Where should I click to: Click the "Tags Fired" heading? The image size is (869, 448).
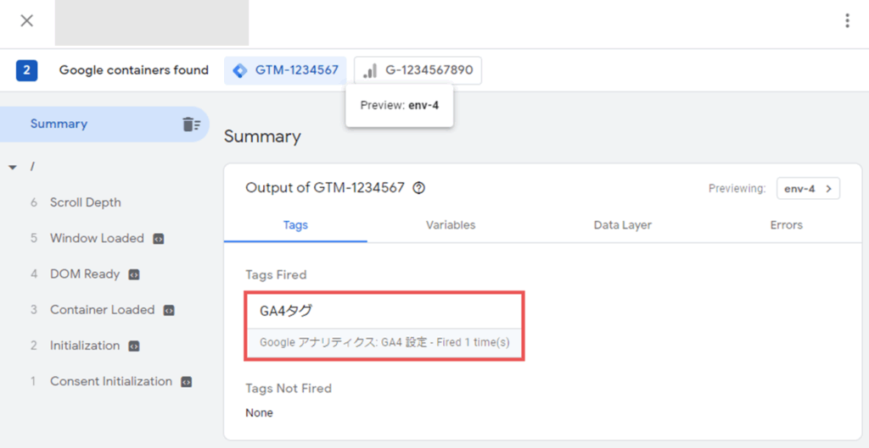point(276,274)
